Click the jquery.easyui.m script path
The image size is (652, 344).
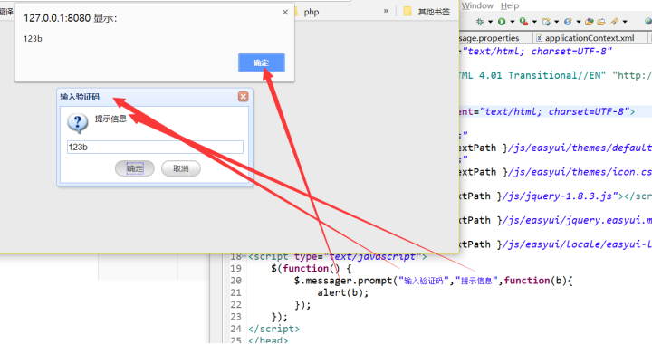click(x=578, y=220)
